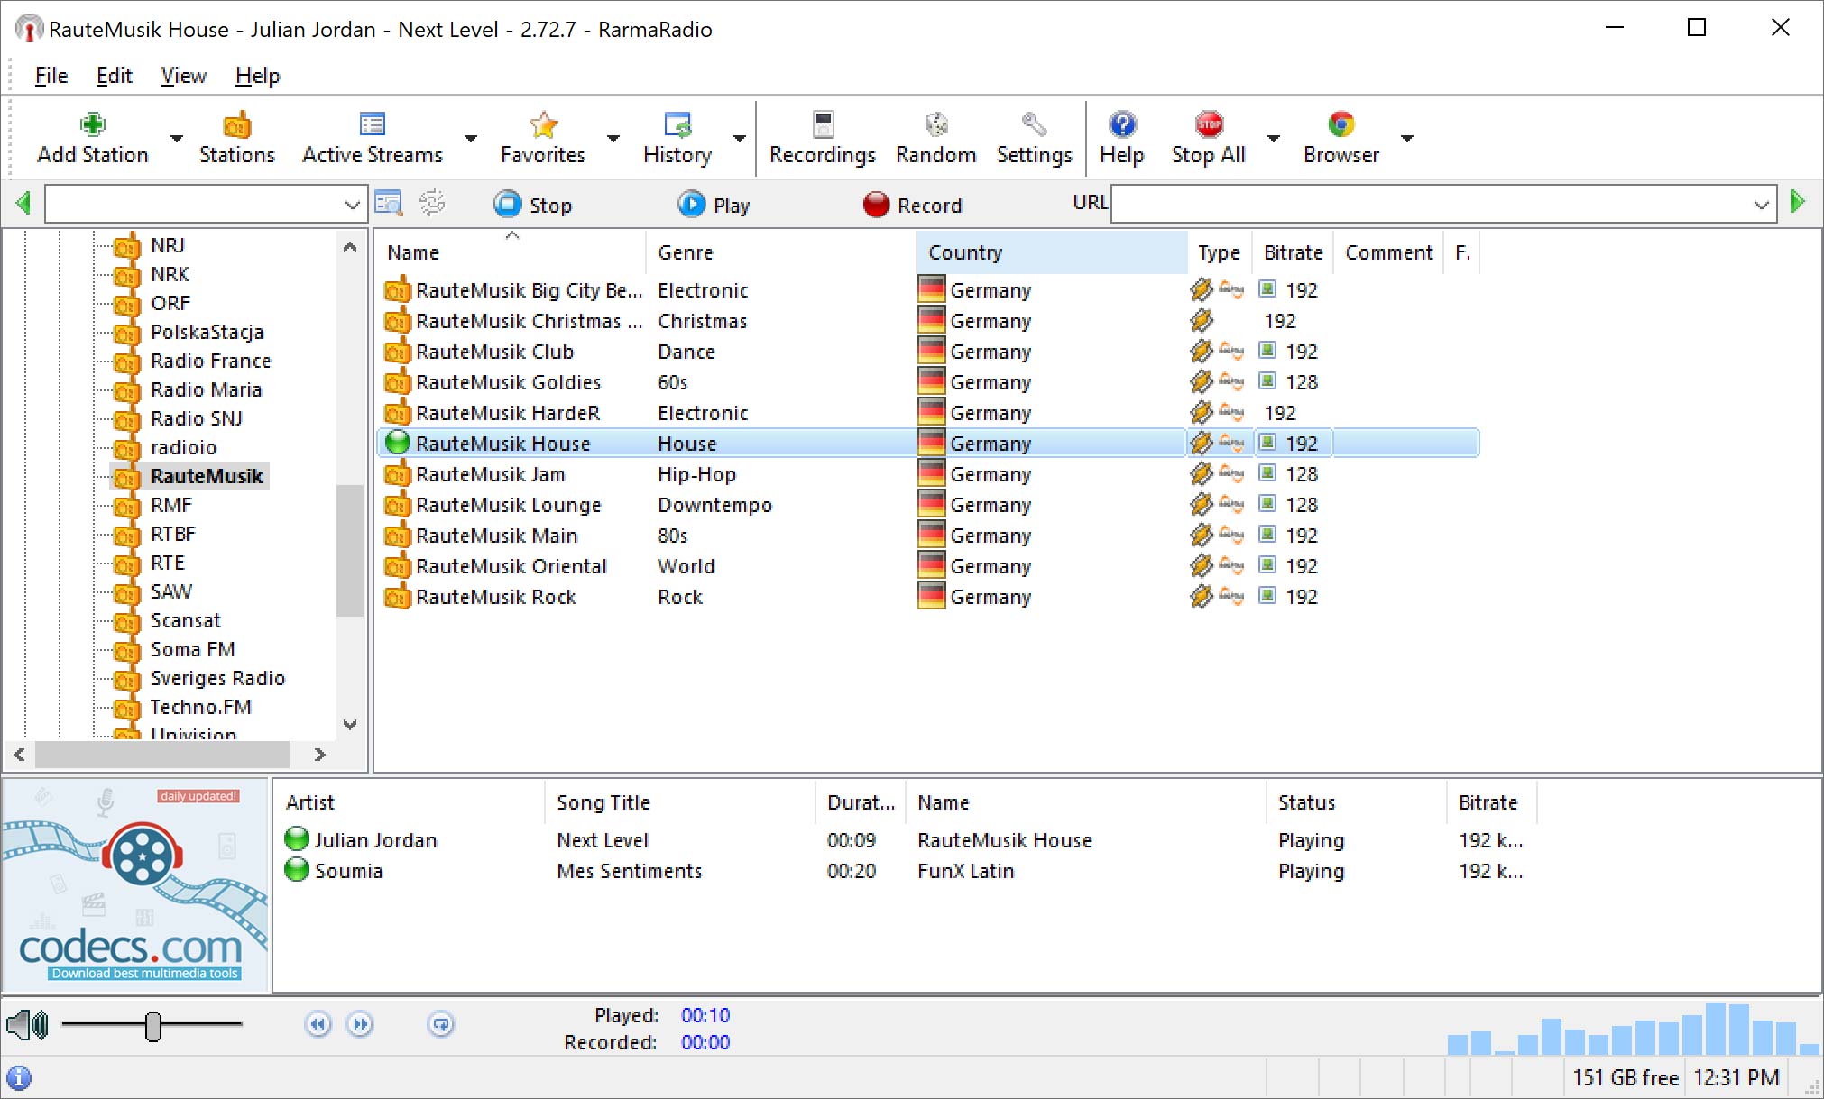Viewport: 1824px width, 1099px height.
Task: Open Stop All dropdown arrow
Action: 1274,138
